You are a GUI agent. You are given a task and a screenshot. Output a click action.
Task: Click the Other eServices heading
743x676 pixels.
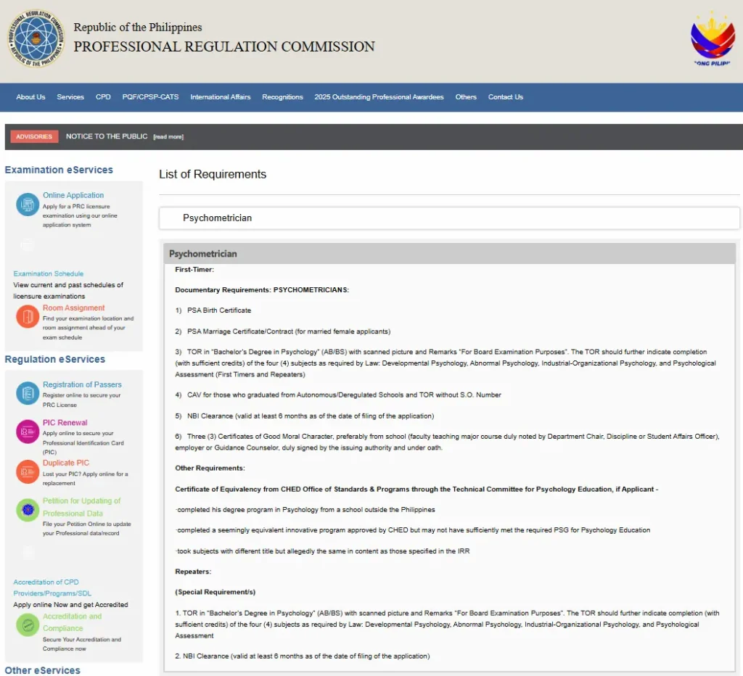(x=43, y=670)
